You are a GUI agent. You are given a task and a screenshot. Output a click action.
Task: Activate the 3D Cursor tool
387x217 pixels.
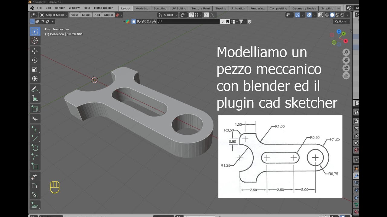point(35,40)
